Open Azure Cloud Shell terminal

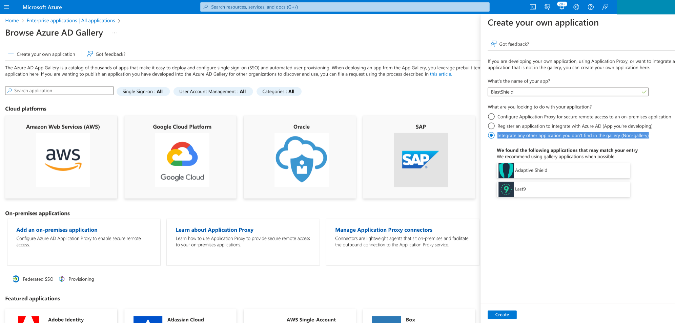click(533, 7)
